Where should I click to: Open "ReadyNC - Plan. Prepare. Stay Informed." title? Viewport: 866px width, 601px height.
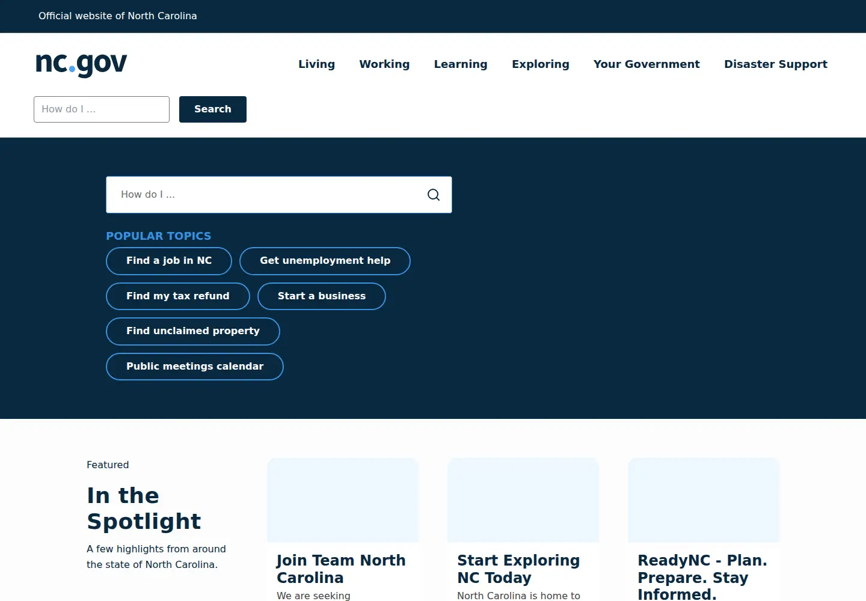[x=702, y=577]
